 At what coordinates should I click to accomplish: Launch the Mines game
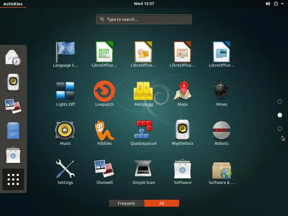222,91
